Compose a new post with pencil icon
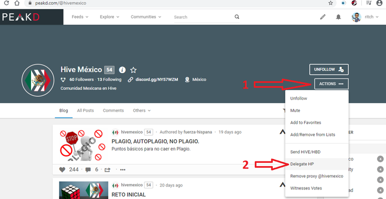This screenshot has height=199, width=386. [x=323, y=17]
